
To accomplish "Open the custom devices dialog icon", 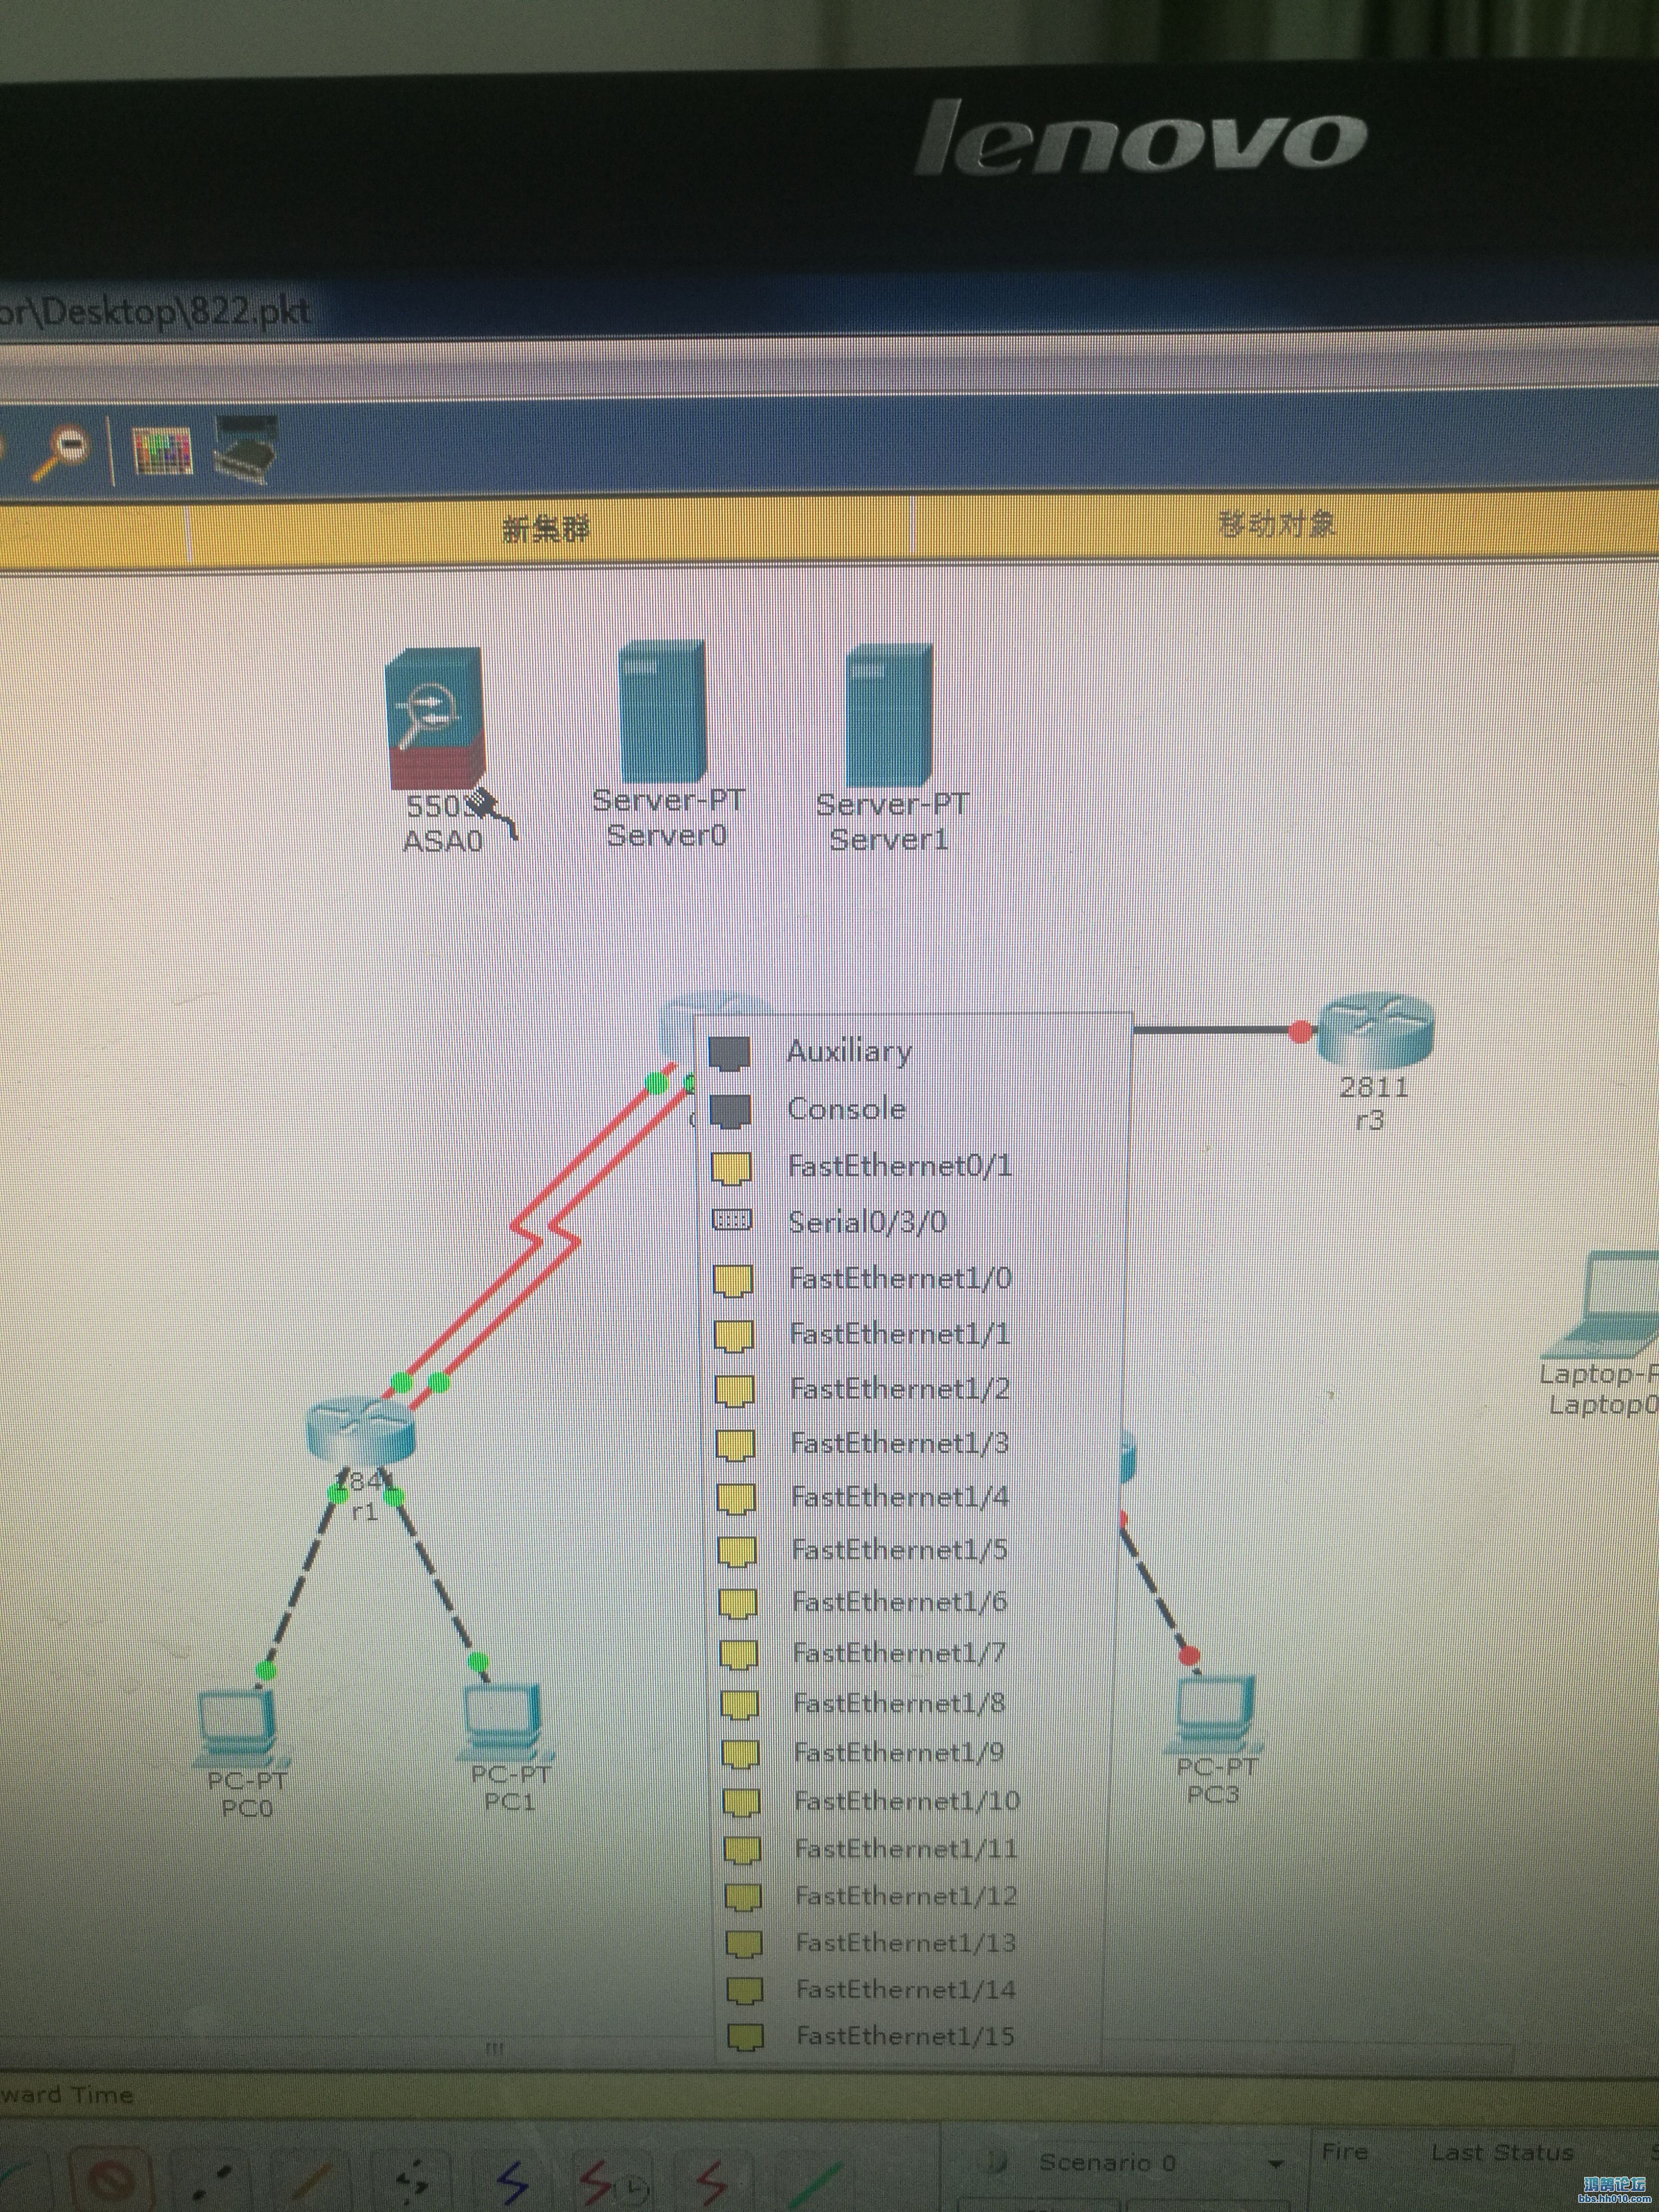I will point(246,449).
